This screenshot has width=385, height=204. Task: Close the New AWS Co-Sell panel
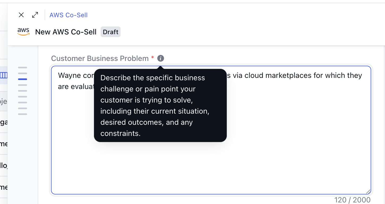pos(21,15)
